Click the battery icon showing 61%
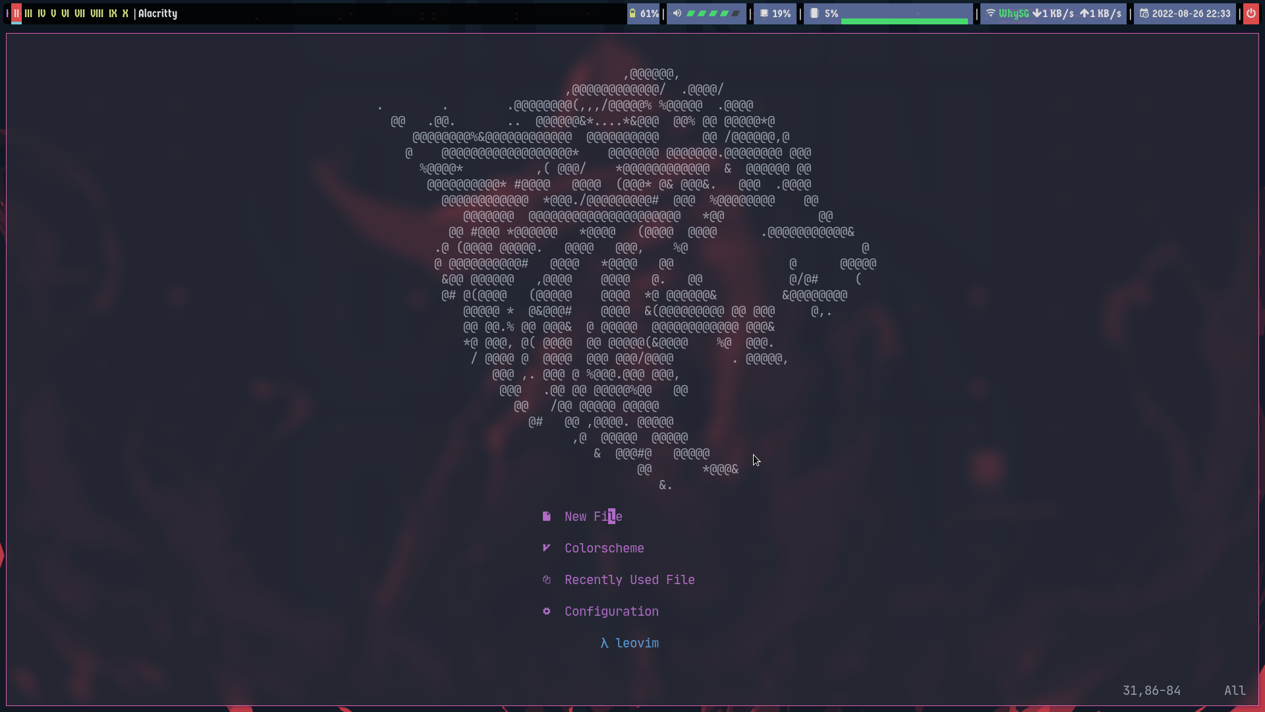The image size is (1265, 712). (x=632, y=13)
